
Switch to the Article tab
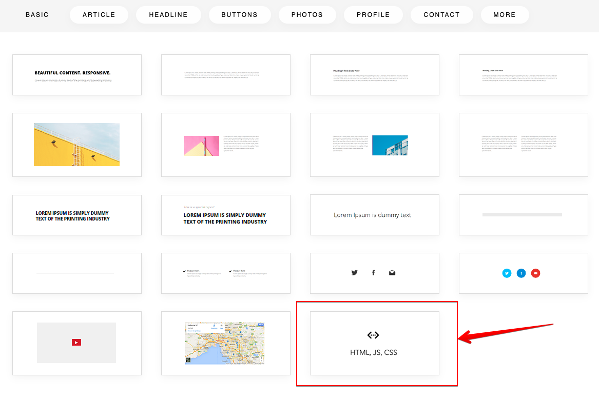tap(99, 15)
